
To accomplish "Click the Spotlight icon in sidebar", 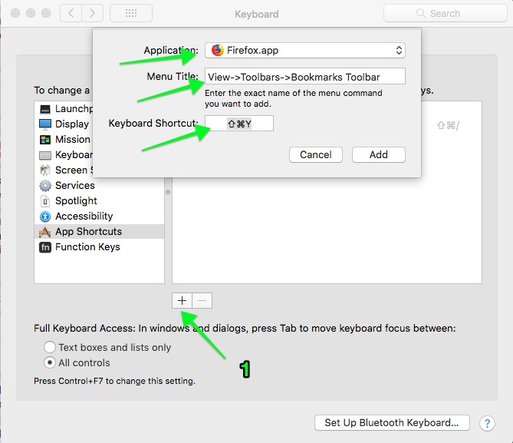I will [x=45, y=201].
